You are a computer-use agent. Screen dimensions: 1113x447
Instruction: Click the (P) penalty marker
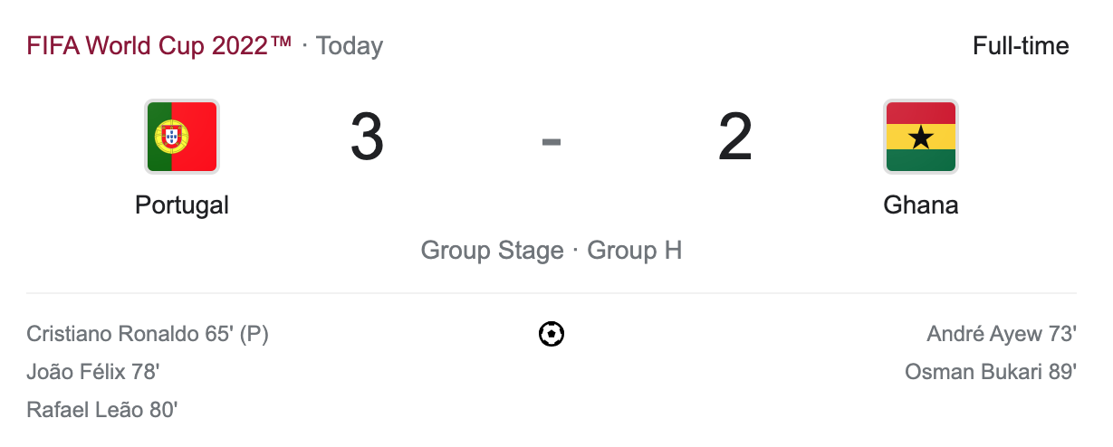tap(254, 335)
